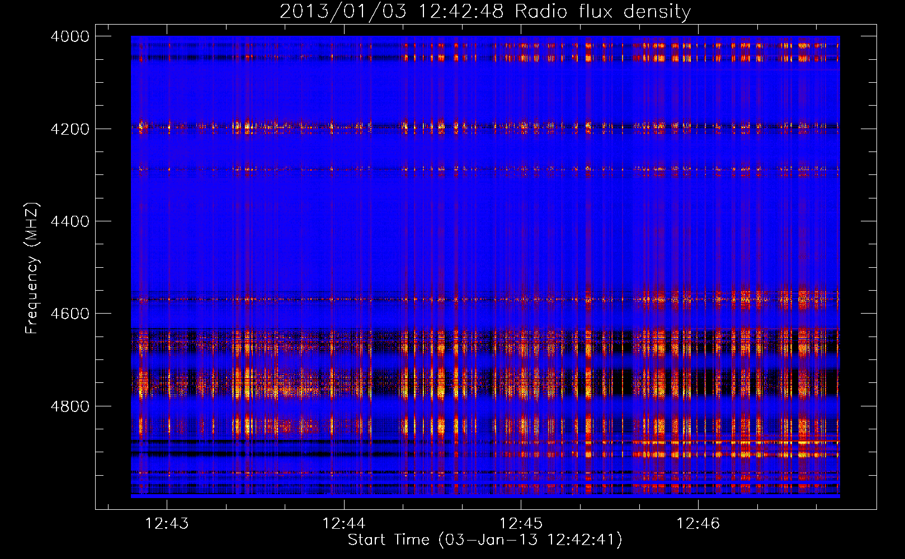
Task: Click the 4400 frequency tick label
Action: click(x=70, y=221)
